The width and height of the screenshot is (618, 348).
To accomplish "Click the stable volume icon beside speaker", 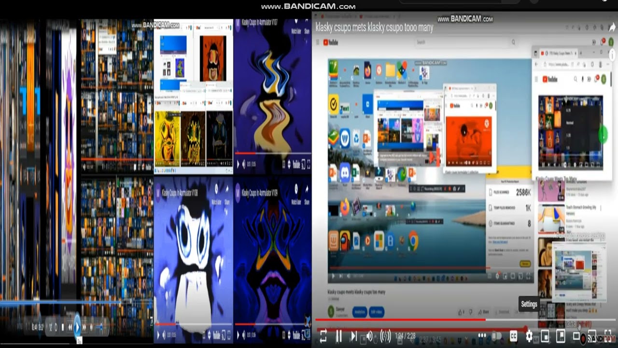I will (x=385, y=336).
